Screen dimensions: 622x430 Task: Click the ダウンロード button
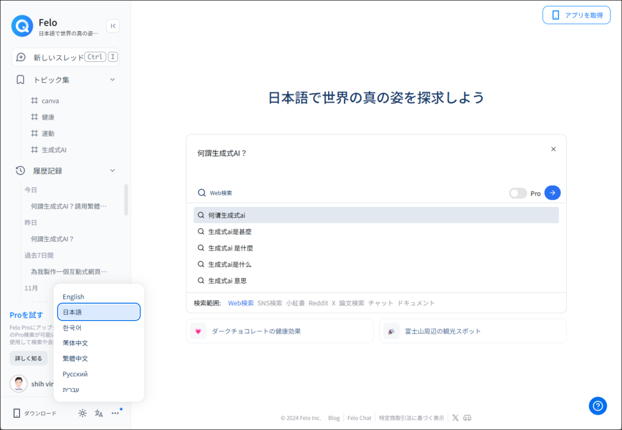35,414
